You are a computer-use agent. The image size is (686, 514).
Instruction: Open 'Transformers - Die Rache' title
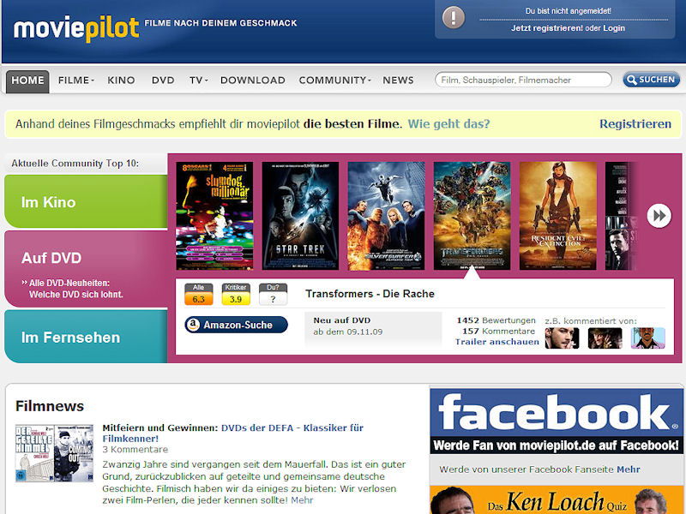tap(370, 294)
